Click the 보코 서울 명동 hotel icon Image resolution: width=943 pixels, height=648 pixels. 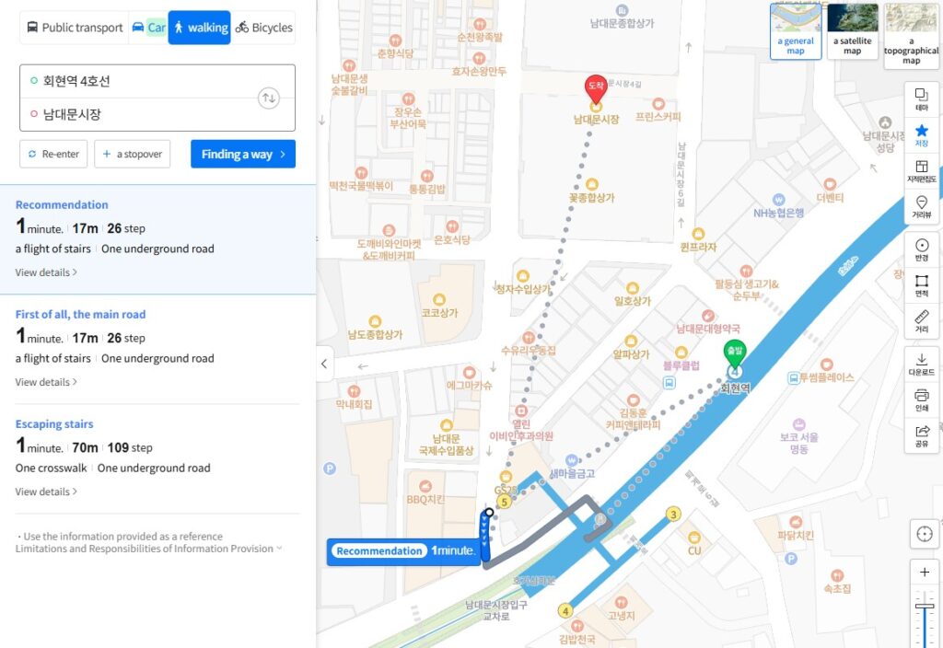798,423
